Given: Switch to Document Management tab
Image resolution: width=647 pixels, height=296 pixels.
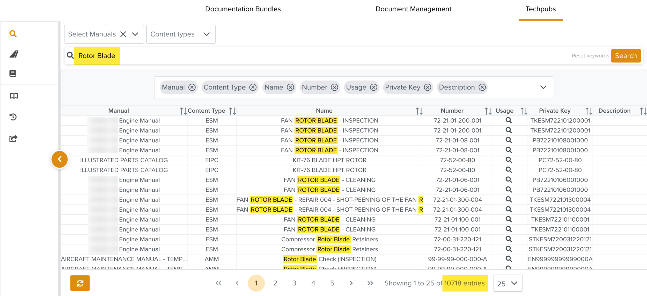Looking at the screenshot, I should [413, 9].
